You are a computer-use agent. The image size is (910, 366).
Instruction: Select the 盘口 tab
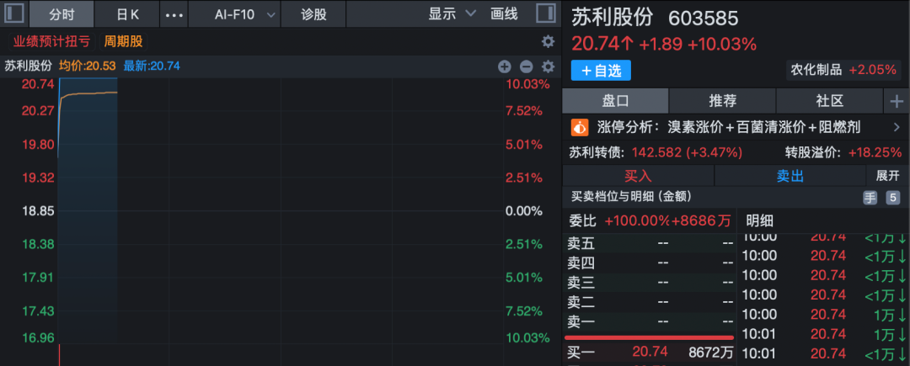[x=615, y=101]
